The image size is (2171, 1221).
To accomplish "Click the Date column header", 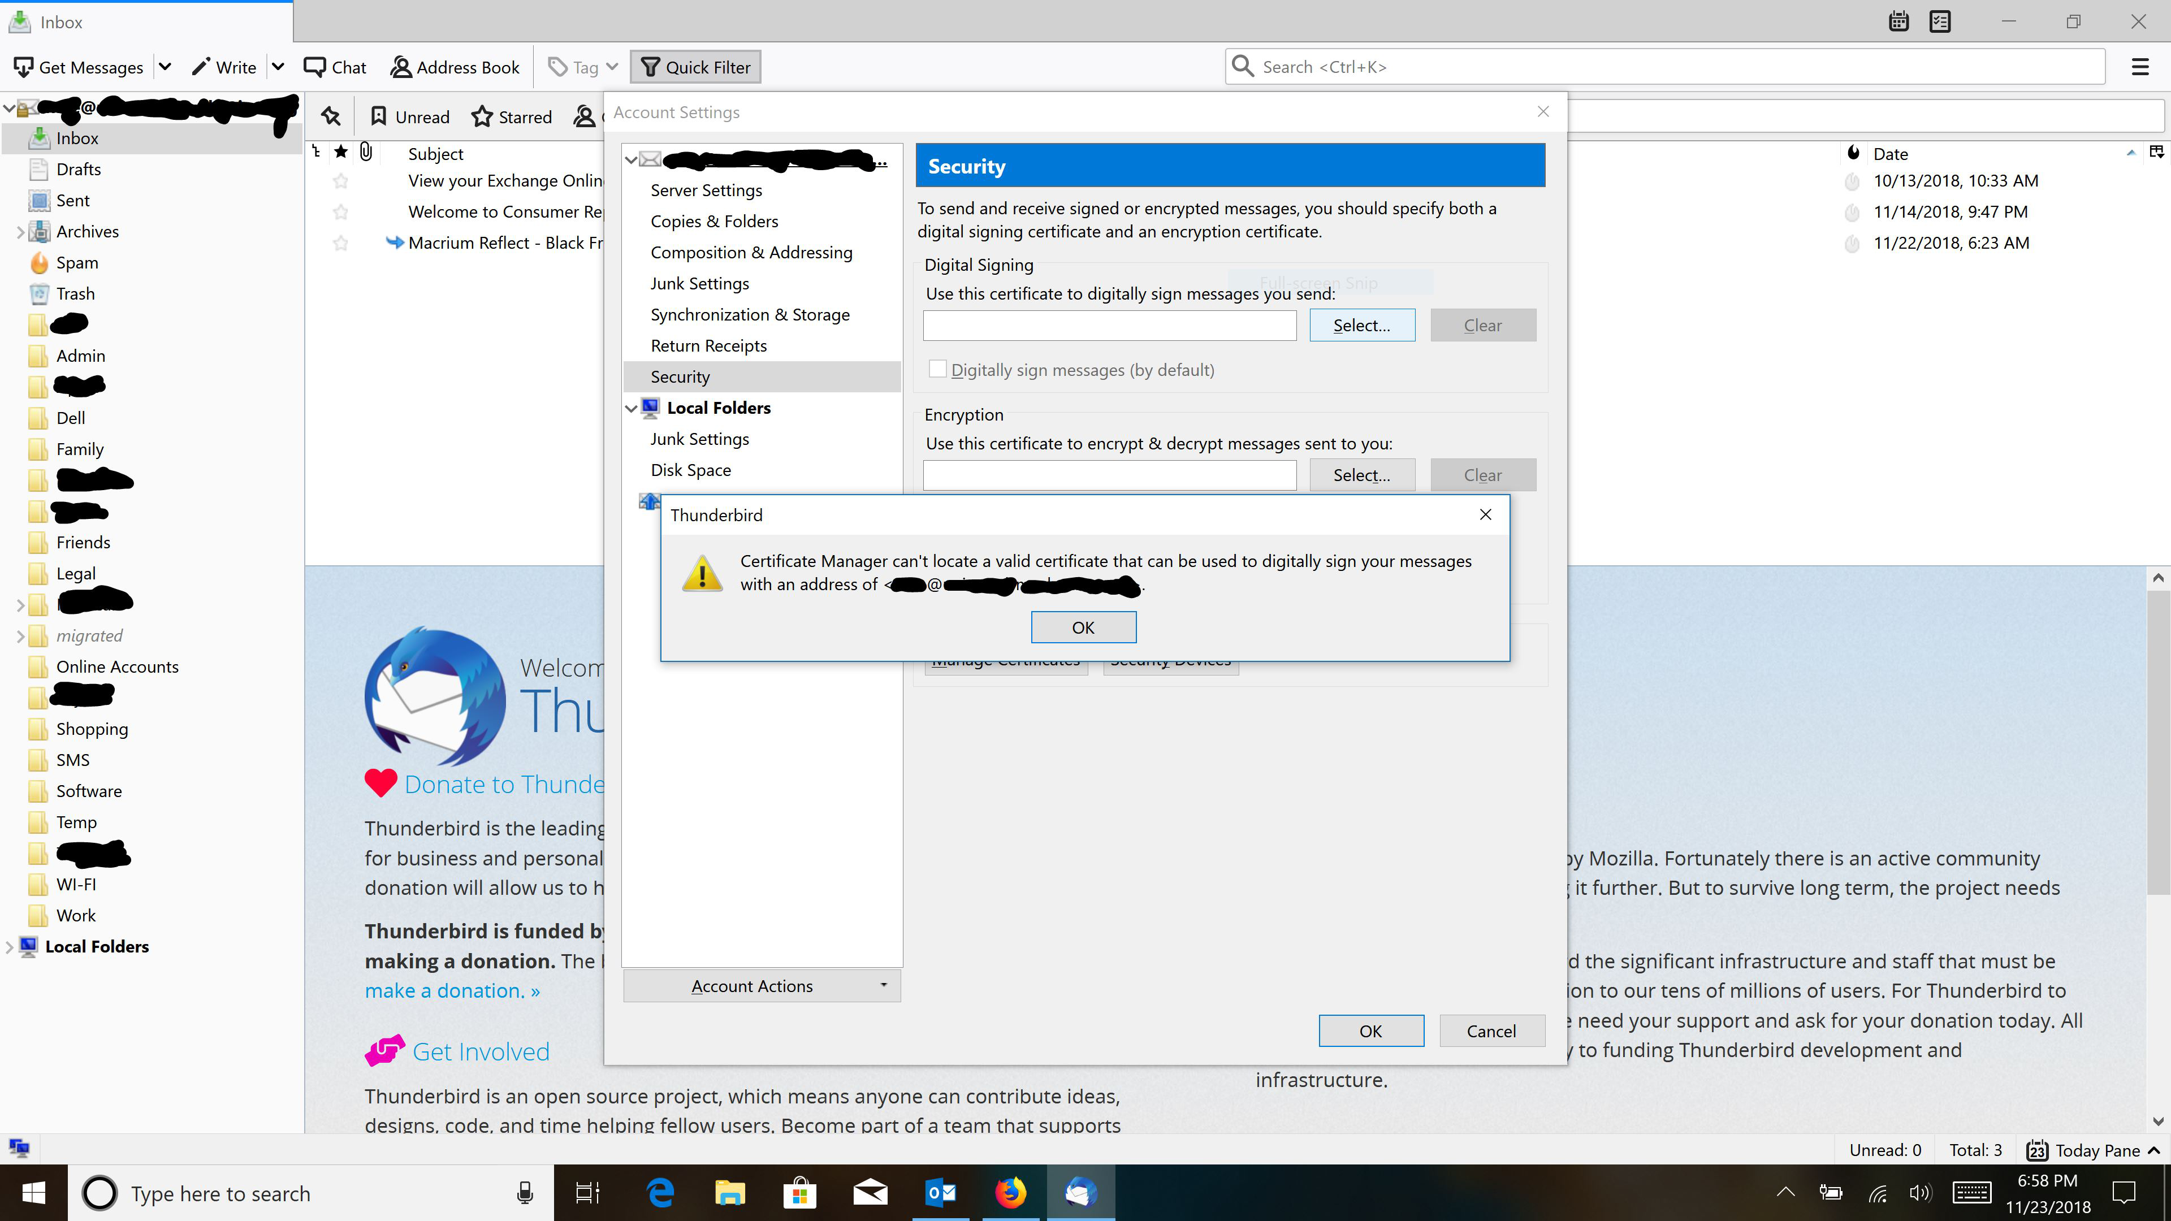I will coord(1889,154).
